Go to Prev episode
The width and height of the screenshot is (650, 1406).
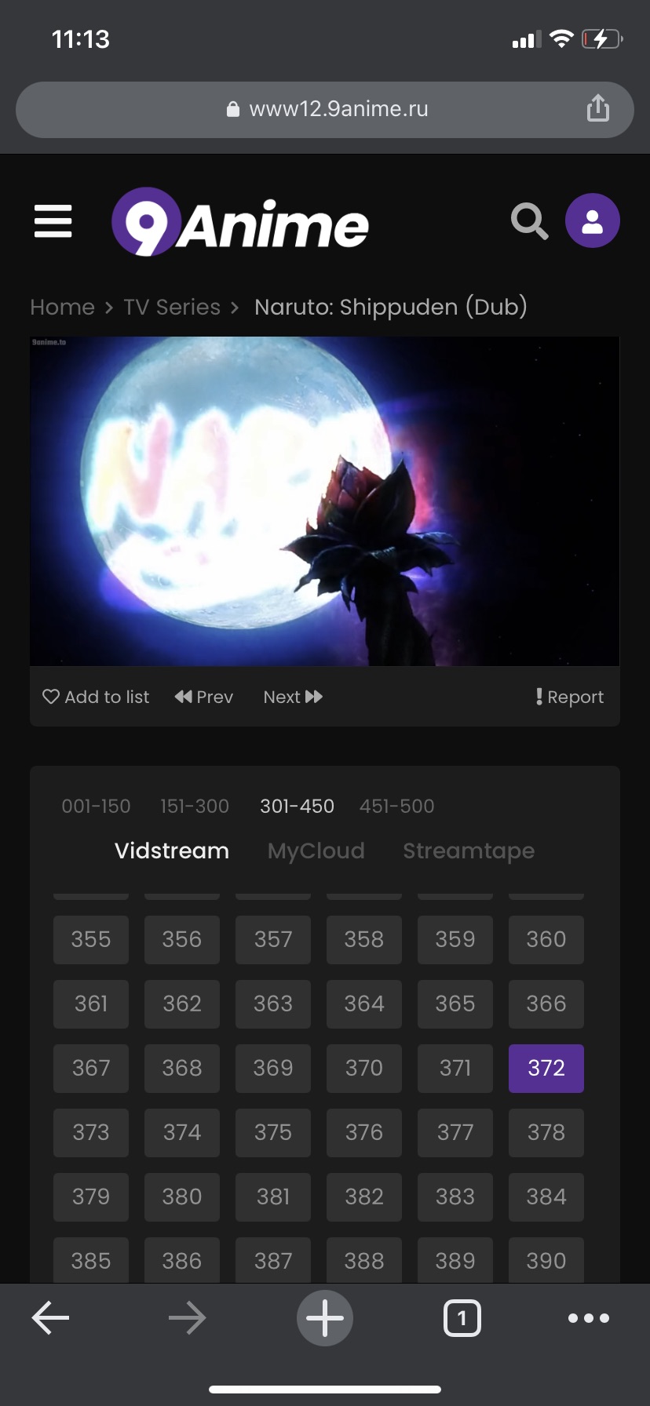204,697
